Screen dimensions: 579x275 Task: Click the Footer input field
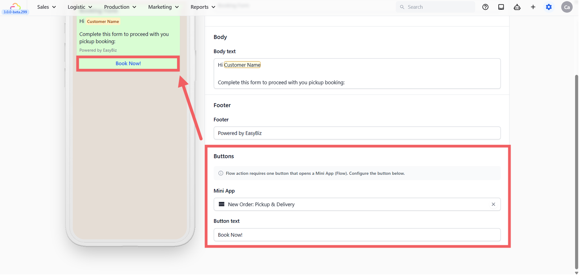357,133
